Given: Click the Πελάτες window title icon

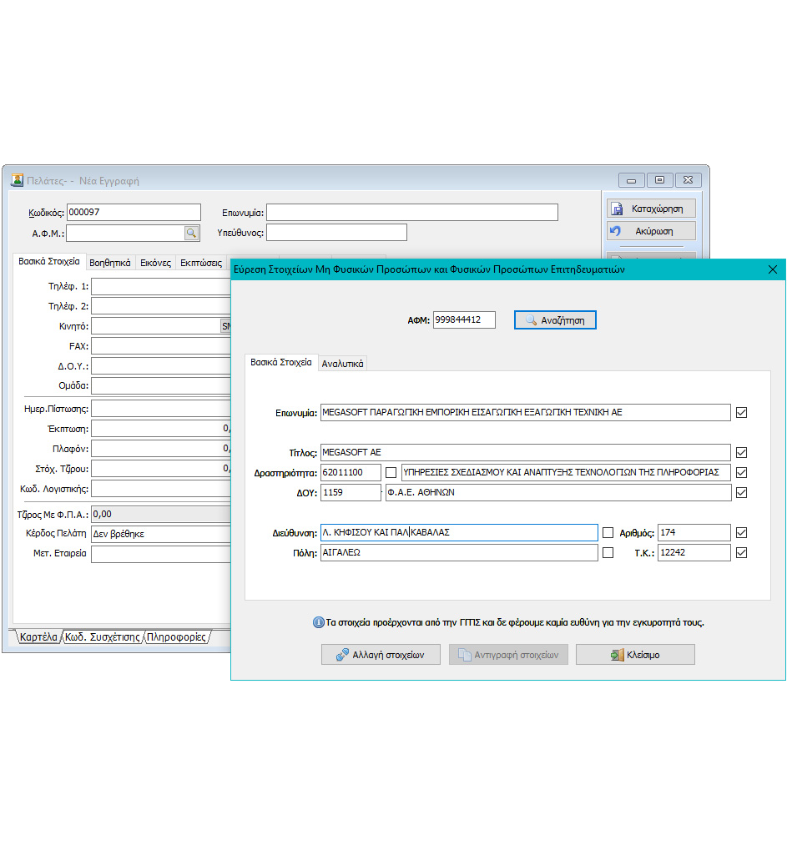Looking at the screenshot, I should [x=18, y=180].
